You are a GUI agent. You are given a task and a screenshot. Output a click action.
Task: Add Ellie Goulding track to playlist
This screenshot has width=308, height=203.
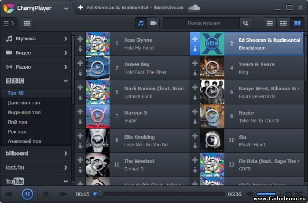[80, 136]
